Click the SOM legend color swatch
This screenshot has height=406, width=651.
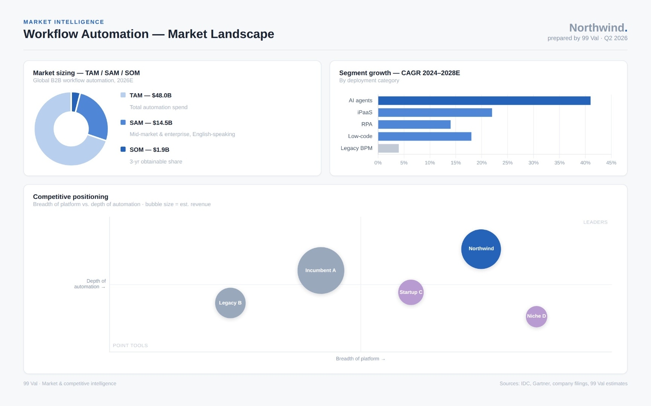coord(123,149)
